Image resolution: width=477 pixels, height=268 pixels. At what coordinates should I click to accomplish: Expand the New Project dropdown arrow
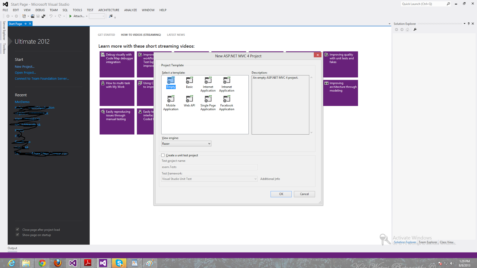(28, 16)
